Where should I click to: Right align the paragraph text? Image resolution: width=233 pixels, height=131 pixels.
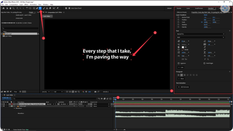click(185, 75)
